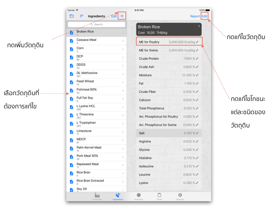The width and height of the screenshot is (270, 208).
Task: Select L Tryptophan ingredient
Action: pos(97,124)
